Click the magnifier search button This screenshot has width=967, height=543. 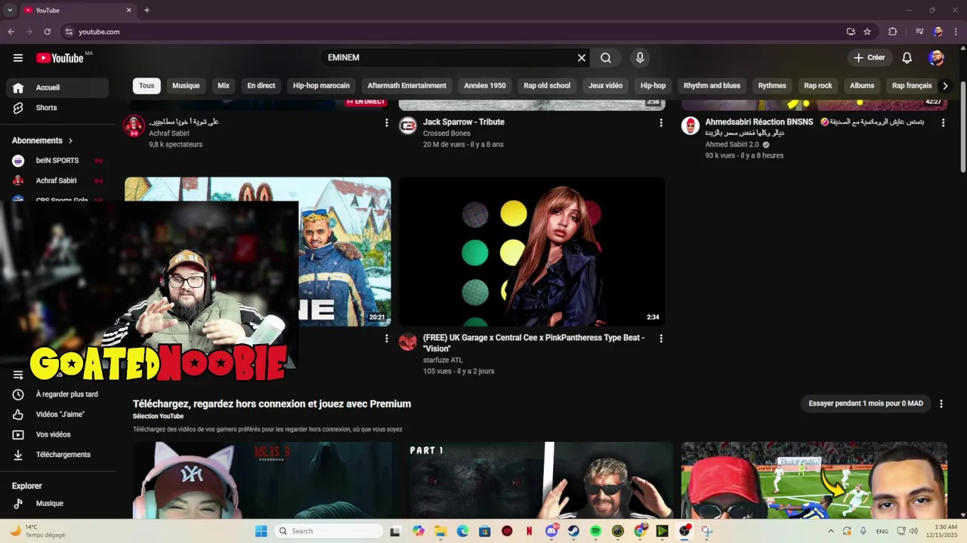606,57
